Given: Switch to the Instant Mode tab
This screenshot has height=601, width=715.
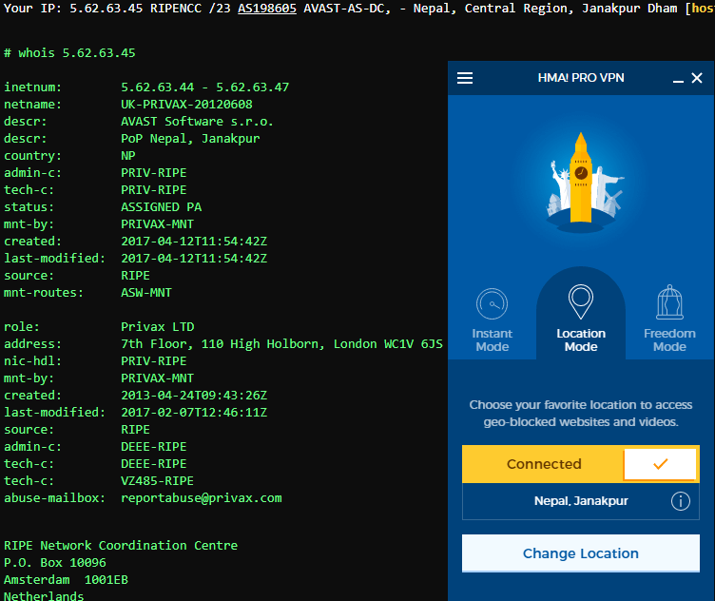Looking at the screenshot, I should tap(492, 320).
